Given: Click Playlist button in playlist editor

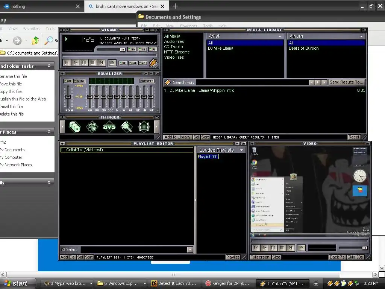Looking at the screenshot, I should click(x=232, y=257).
